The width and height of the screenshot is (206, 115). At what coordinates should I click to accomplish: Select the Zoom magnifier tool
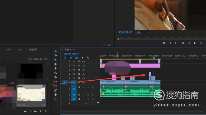[x=56, y=99]
